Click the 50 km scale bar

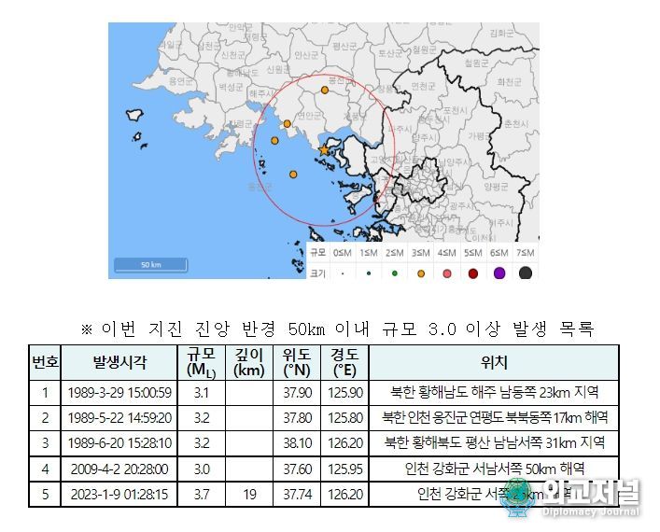(150, 265)
